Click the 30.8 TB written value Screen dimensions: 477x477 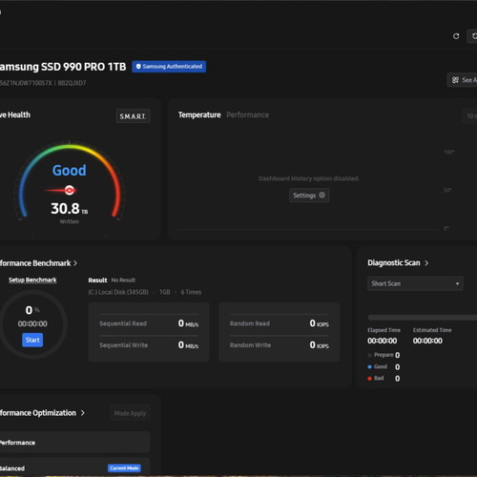(x=70, y=209)
